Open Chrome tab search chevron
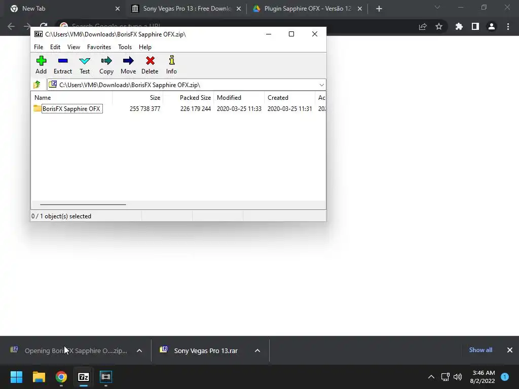The image size is (519, 389). click(x=437, y=7)
